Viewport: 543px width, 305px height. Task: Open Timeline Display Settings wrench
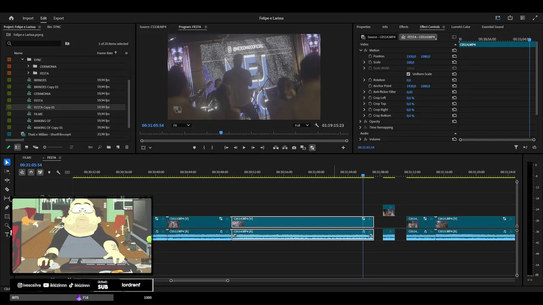click(x=58, y=172)
